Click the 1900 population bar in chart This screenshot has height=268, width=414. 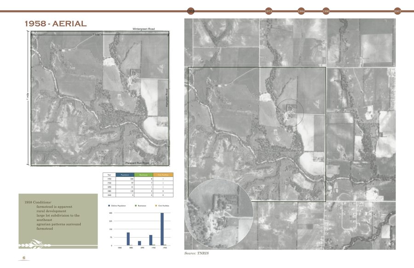click(x=151, y=240)
